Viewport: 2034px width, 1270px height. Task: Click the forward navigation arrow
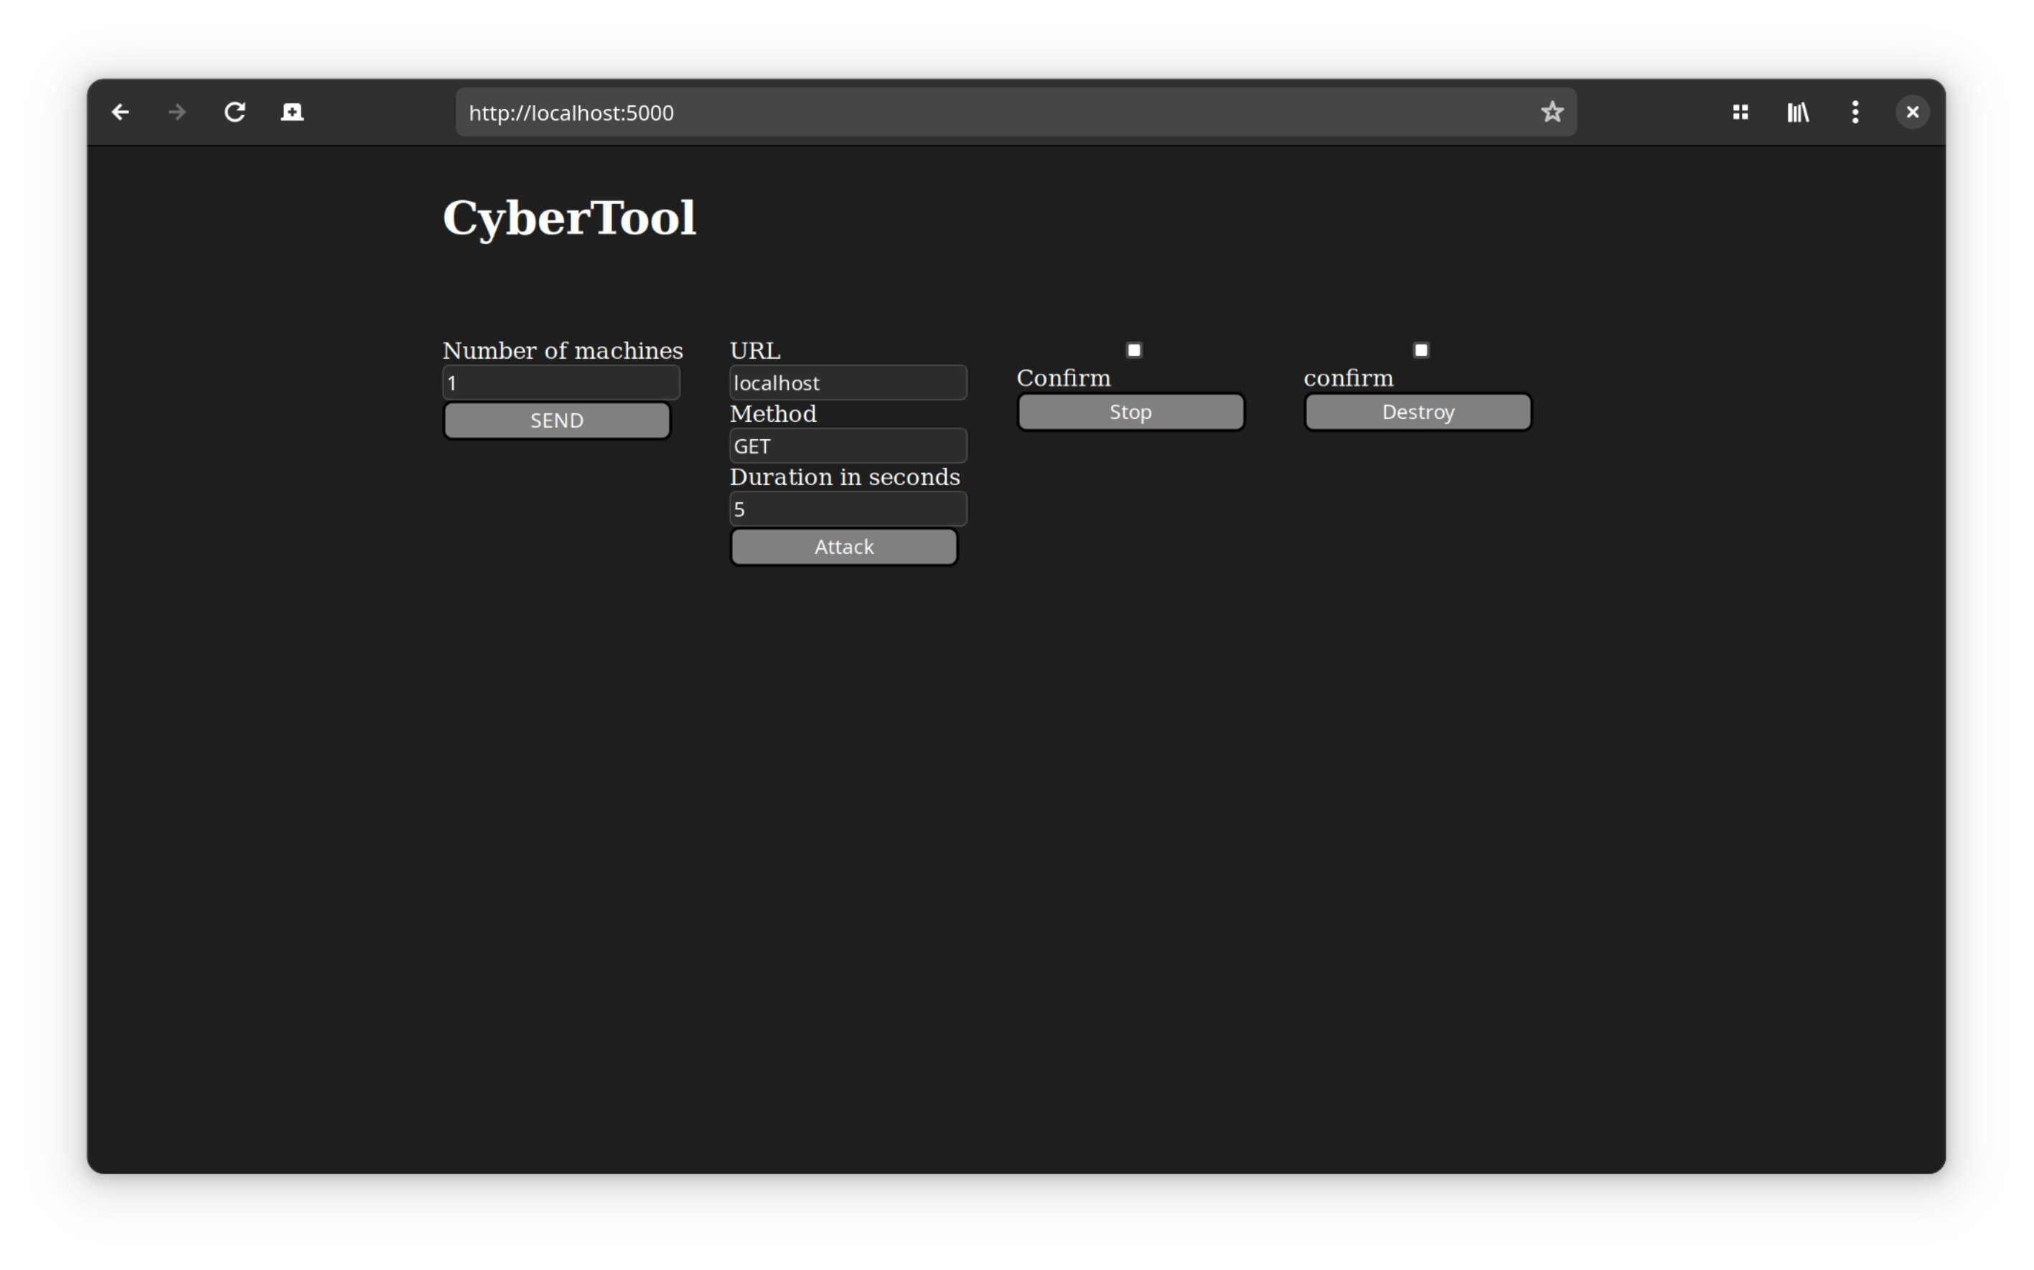[x=177, y=113]
